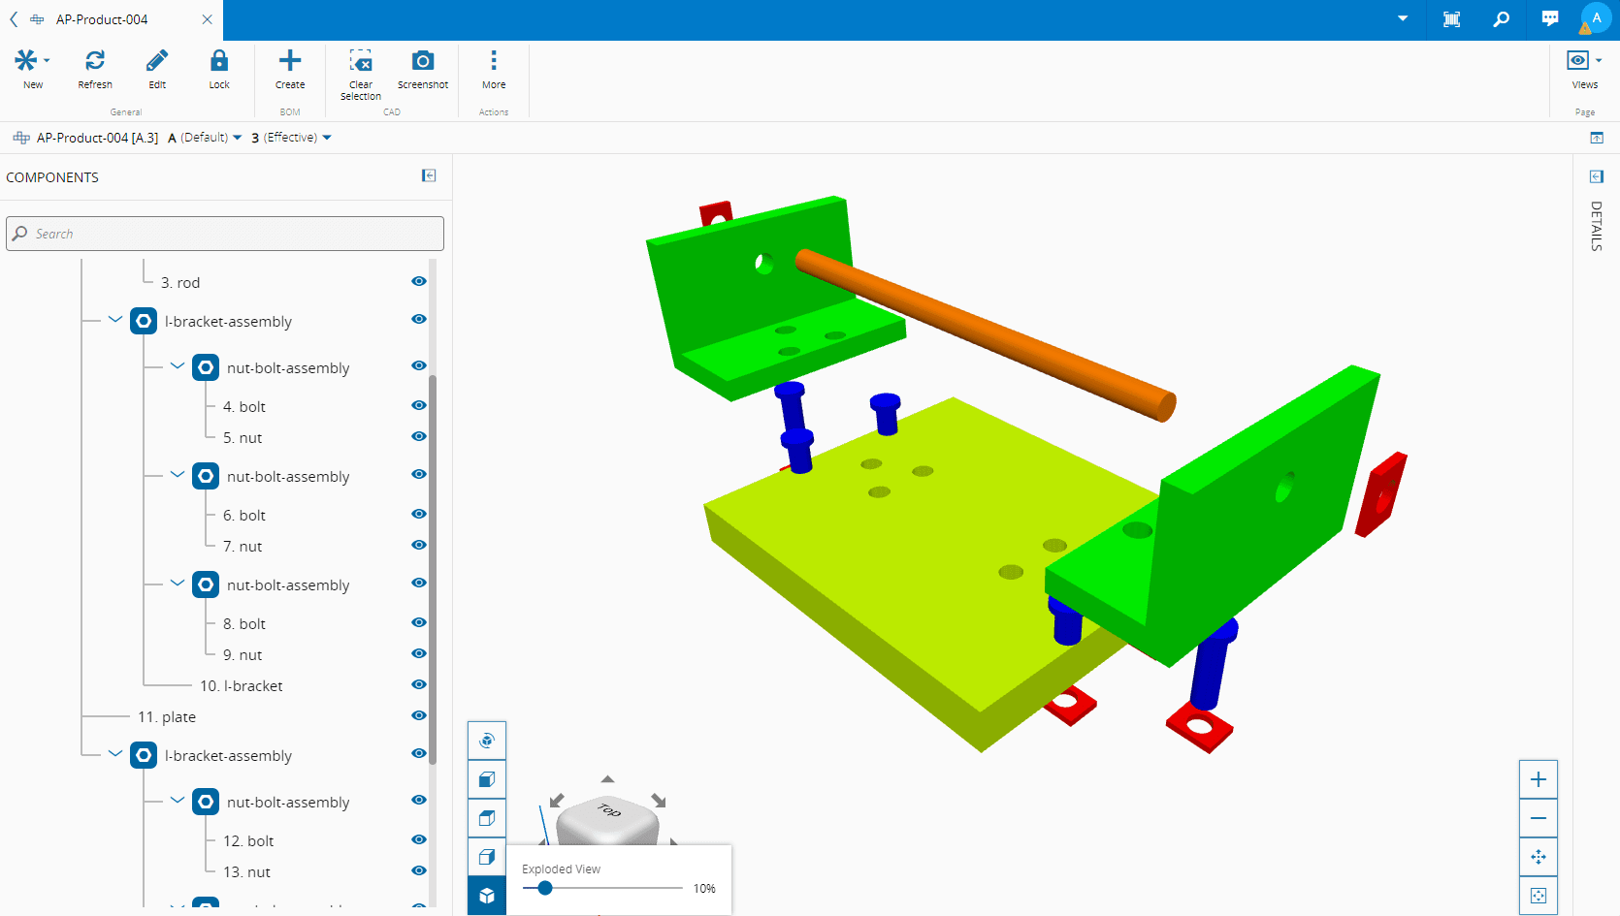Click the Edit pencil icon
Screen dimensions: 1620x916
(x=157, y=61)
